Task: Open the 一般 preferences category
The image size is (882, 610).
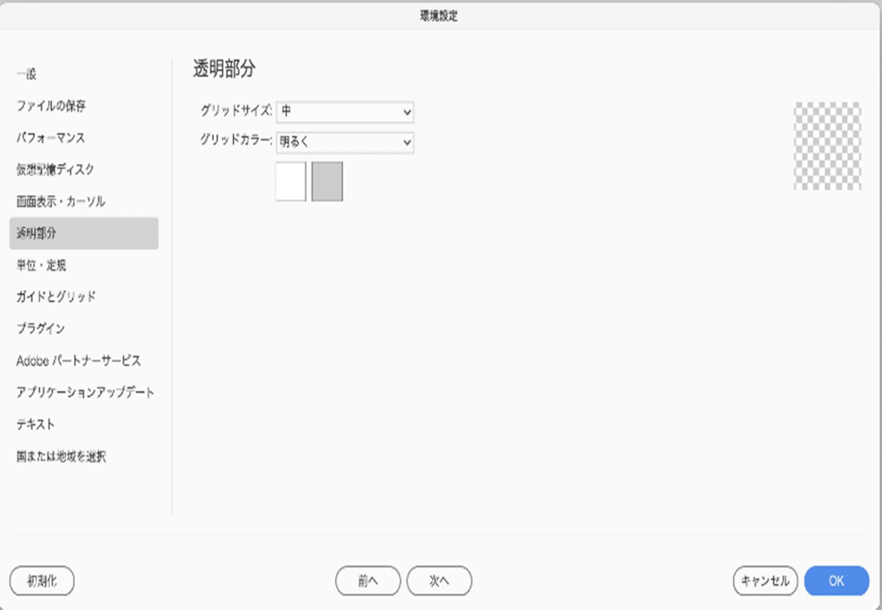Action: 26,74
